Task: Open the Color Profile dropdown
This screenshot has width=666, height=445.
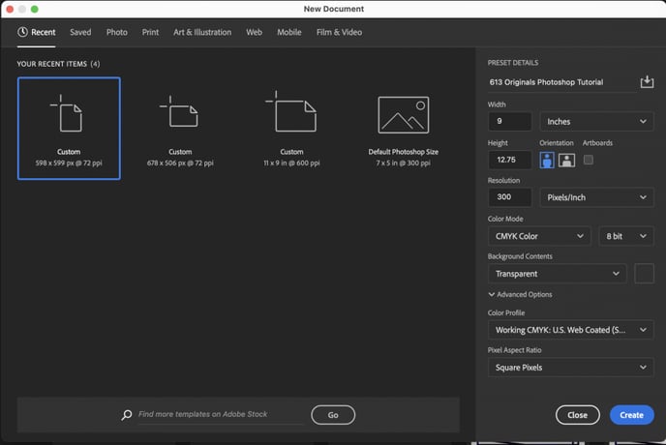Action: click(571, 330)
